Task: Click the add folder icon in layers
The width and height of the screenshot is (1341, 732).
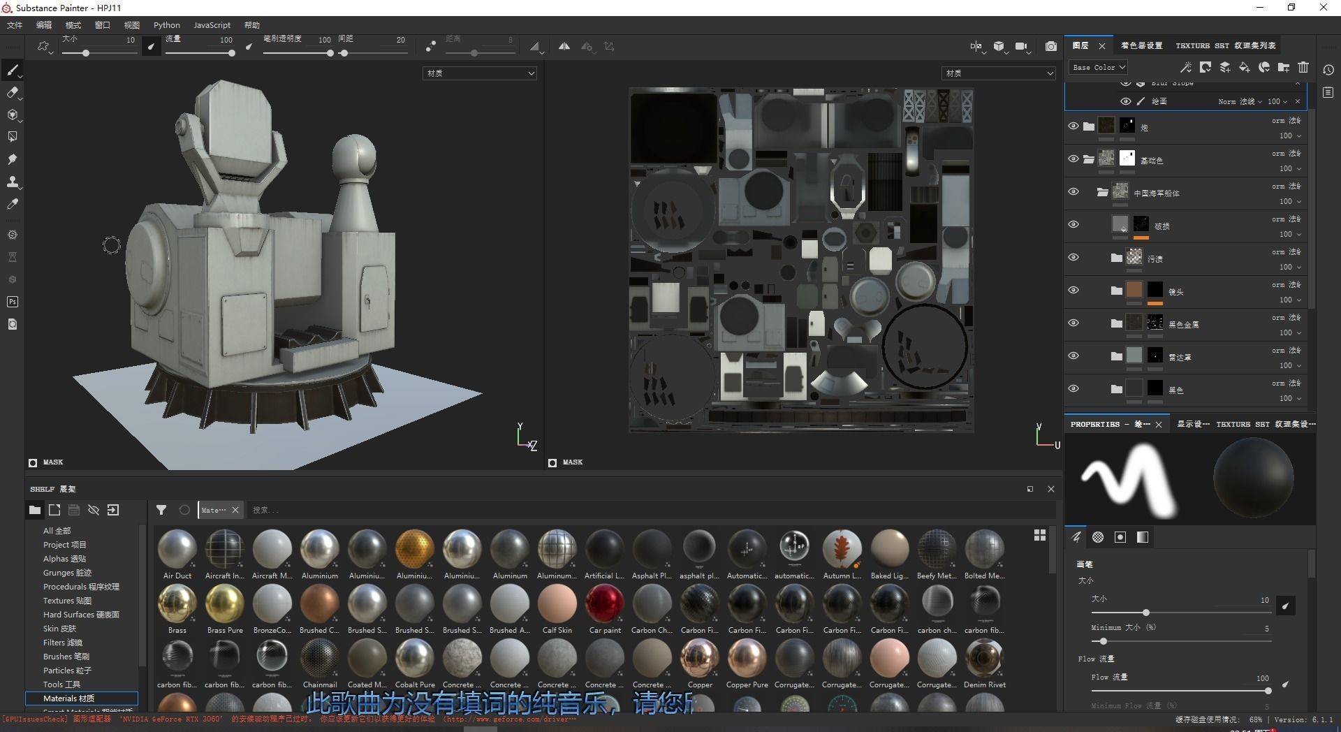Action: pyautogui.click(x=1283, y=67)
